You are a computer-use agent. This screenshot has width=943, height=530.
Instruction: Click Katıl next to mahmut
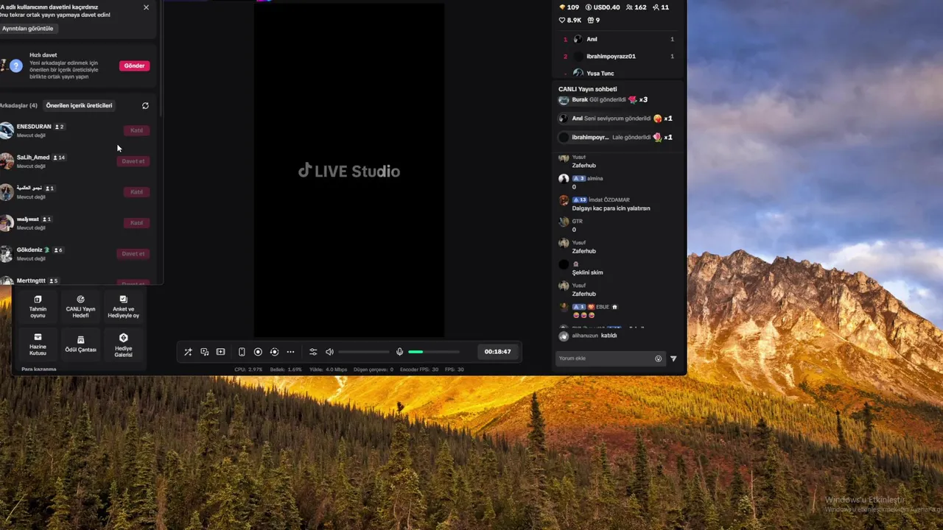tap(136, 223)
